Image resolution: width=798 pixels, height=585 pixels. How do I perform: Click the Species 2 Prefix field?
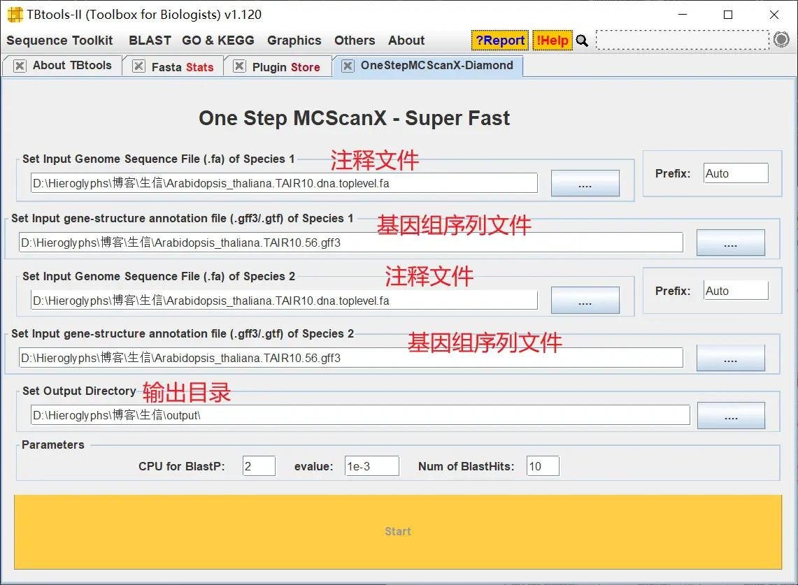[x=736, y=291]
